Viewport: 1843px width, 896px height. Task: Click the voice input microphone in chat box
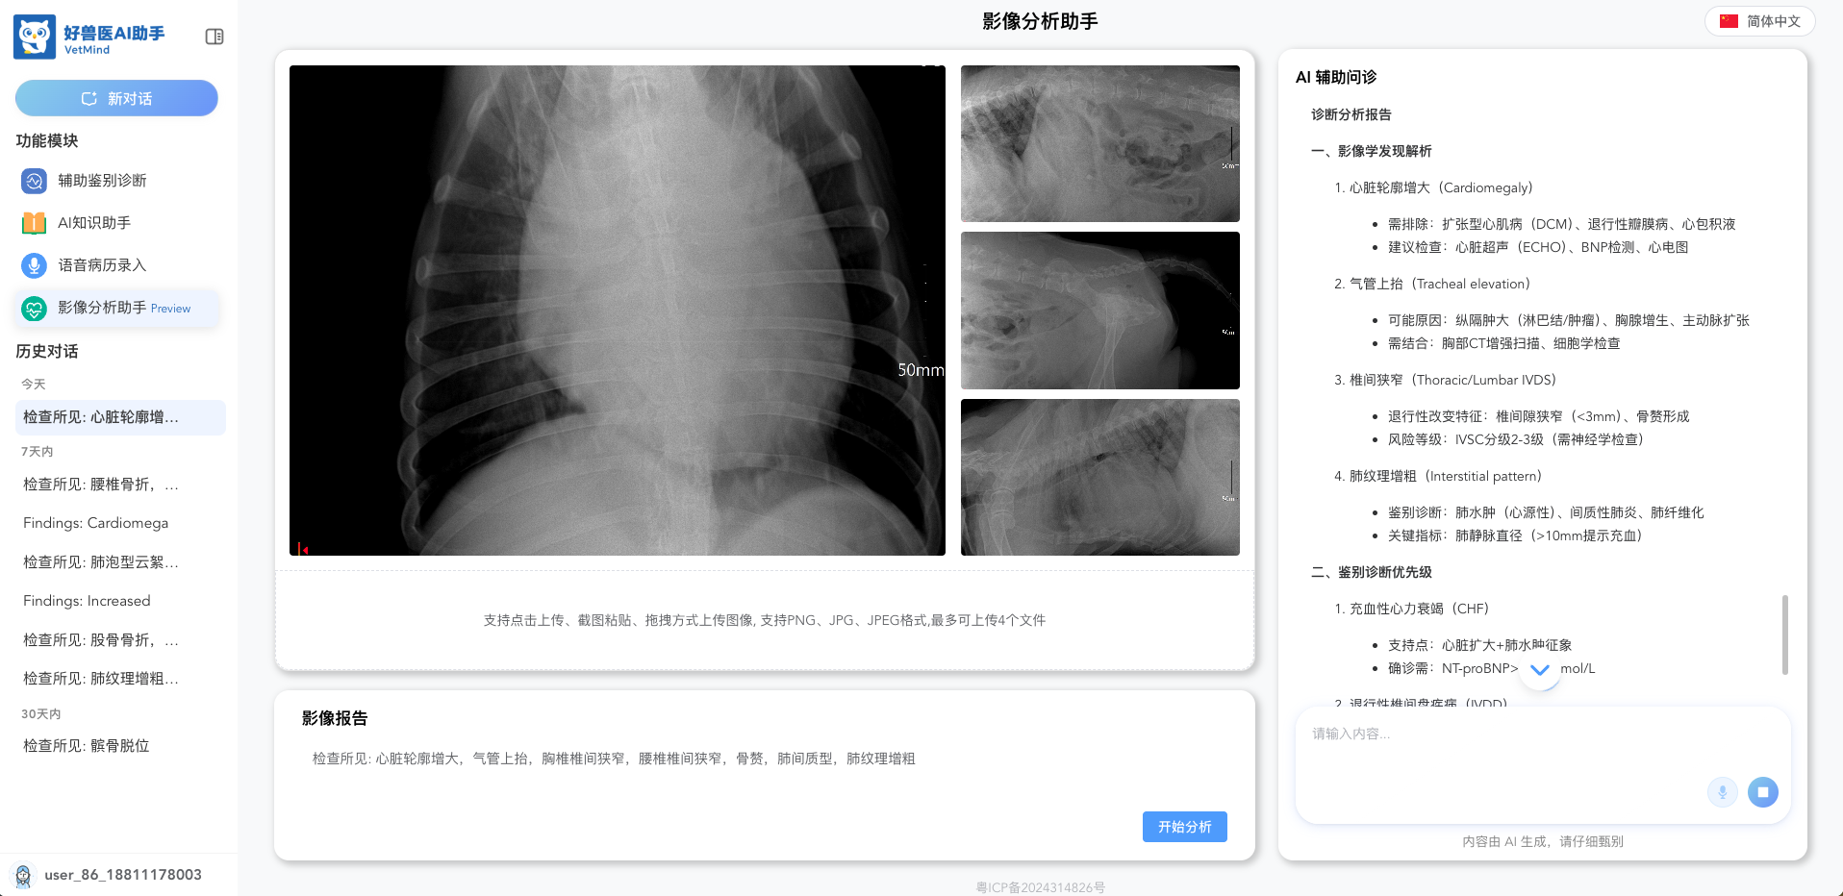[1723, 792]
